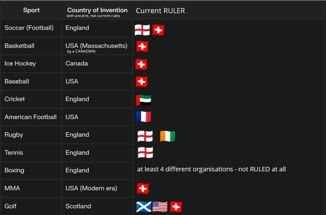Select the 'Cricket' cell
The height and width of the screenshot is (215, 326).
[x=31, y=99]
